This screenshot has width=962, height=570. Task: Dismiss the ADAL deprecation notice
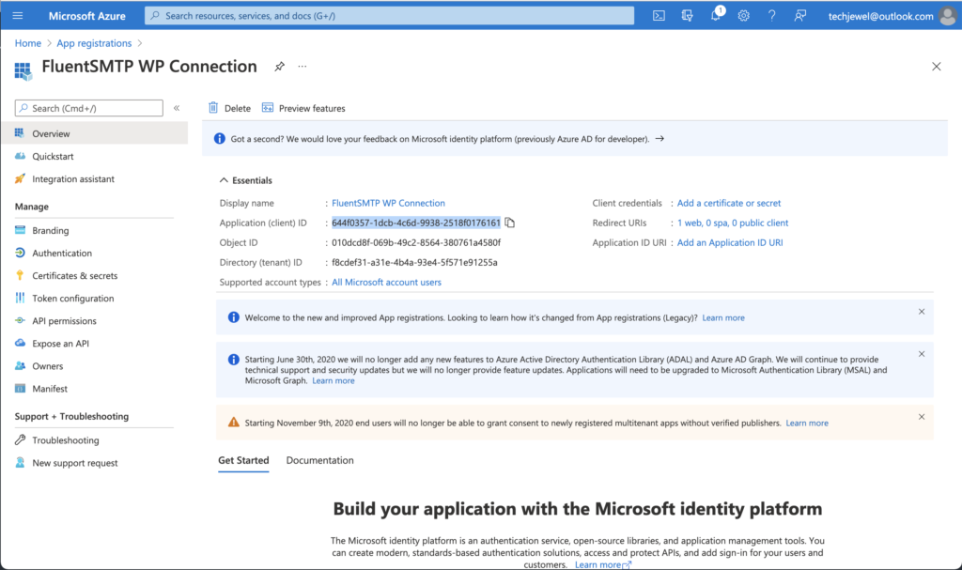tap(922, 354)
